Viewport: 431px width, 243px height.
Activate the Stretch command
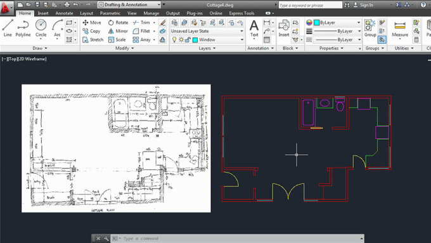pyautogui.click(x=93, y=39)
